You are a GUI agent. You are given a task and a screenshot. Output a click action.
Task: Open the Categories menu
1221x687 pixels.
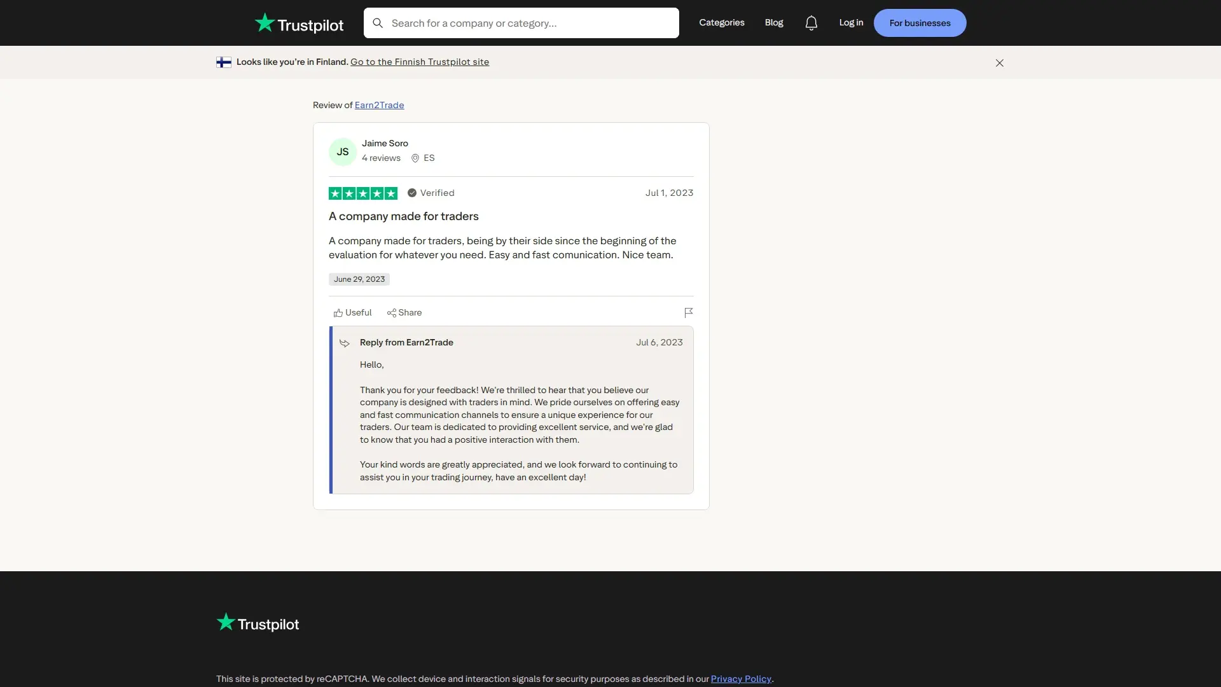point(721,22)
